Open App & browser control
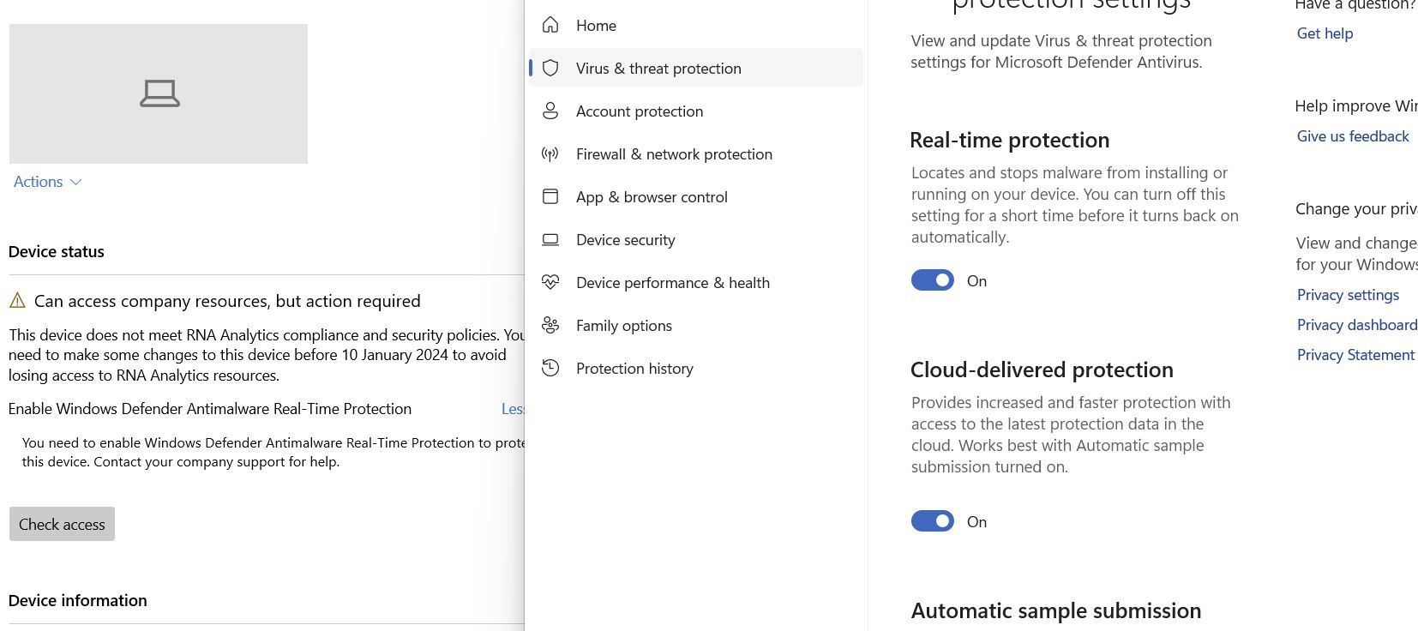Viewport: 1418px width, 631px height. pos(696,196)
